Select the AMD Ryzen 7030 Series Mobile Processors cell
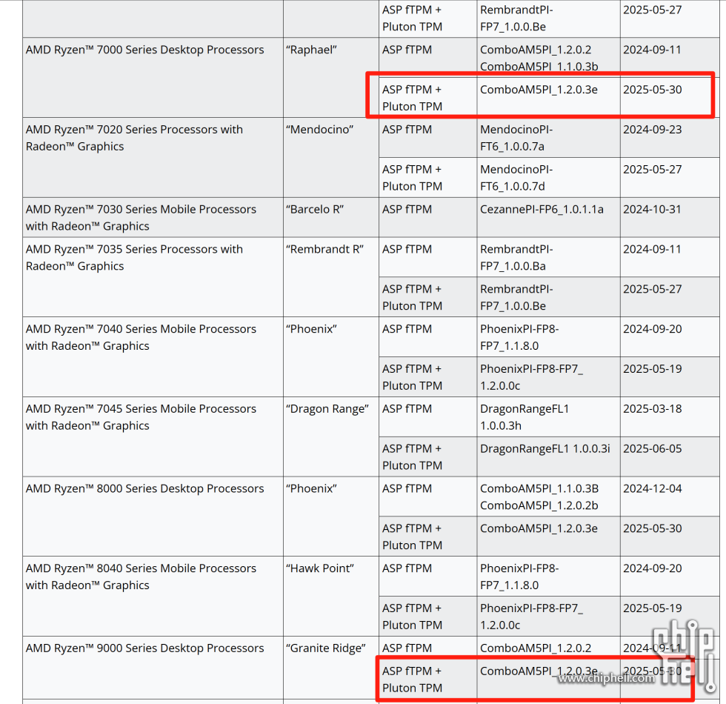 153,217
